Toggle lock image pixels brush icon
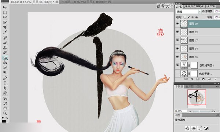220x132 pixels. [x=189, y=17]
